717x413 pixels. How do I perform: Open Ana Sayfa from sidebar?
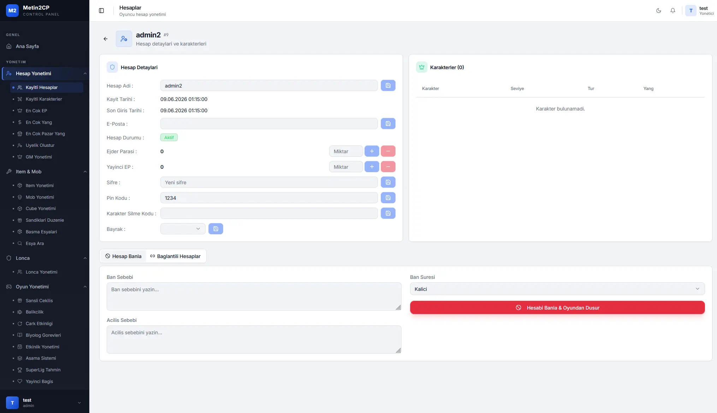45,46
